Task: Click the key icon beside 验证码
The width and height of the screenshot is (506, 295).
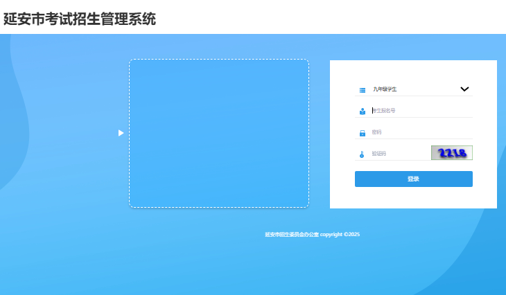Action: point(362,154)
